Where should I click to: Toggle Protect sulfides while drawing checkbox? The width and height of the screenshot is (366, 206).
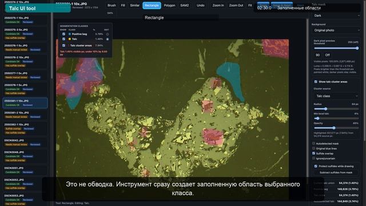coord(316,167)
